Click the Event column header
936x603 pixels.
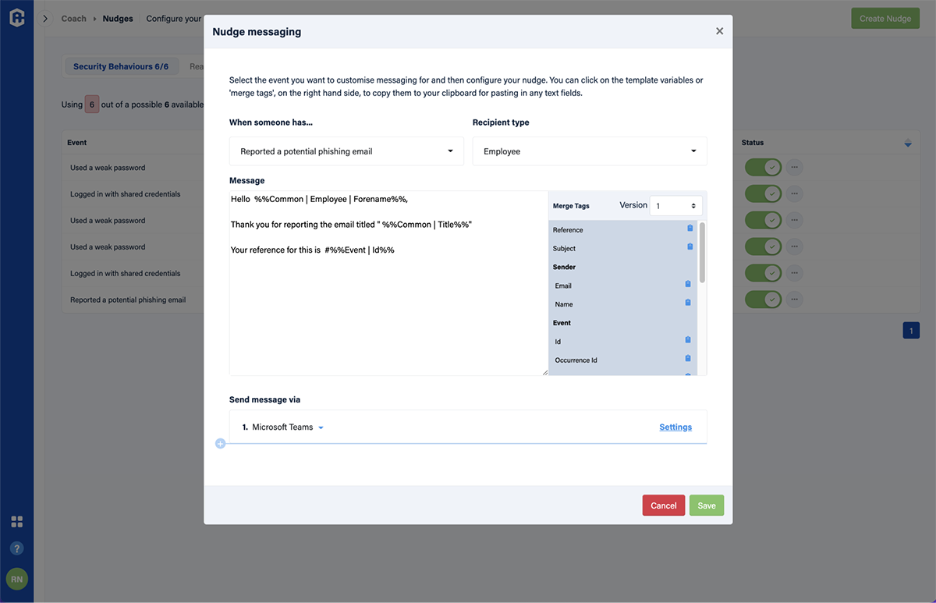[77, 143]
